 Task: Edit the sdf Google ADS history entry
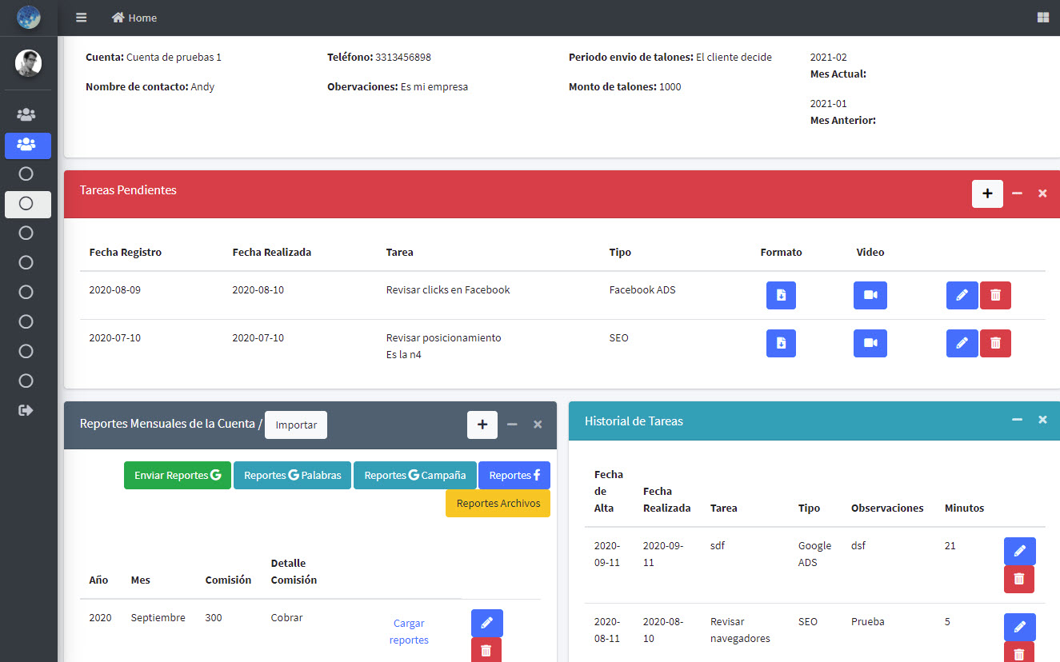[1019, 551]
